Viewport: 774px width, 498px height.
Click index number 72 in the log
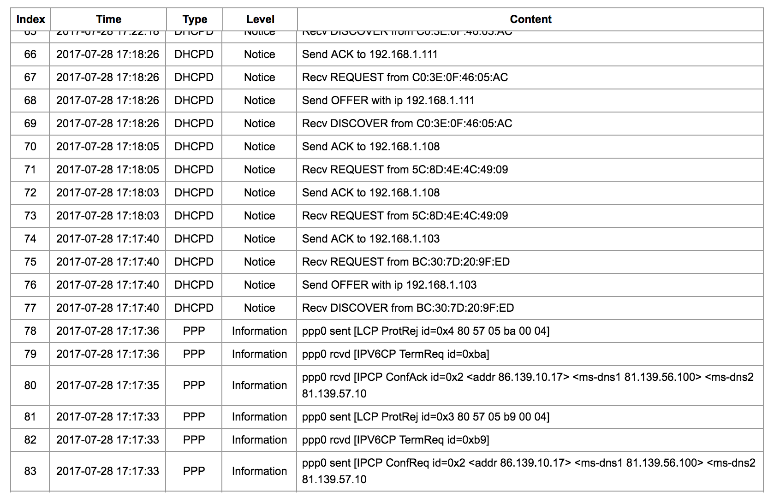30,193
